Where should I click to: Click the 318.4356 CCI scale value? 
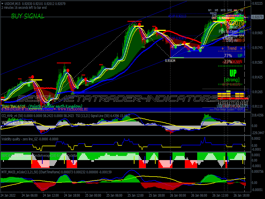pyautogui.click(x=257, y=115)
